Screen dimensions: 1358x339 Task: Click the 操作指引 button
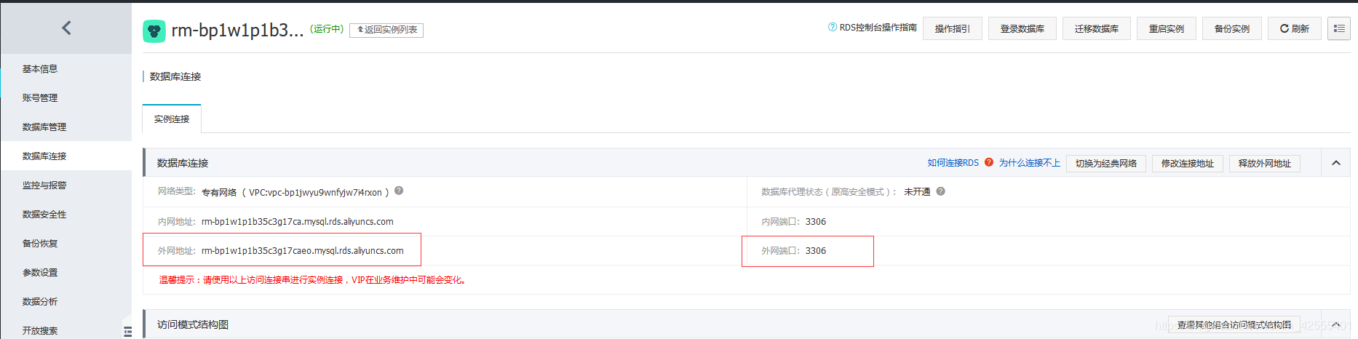click(953, 28)
